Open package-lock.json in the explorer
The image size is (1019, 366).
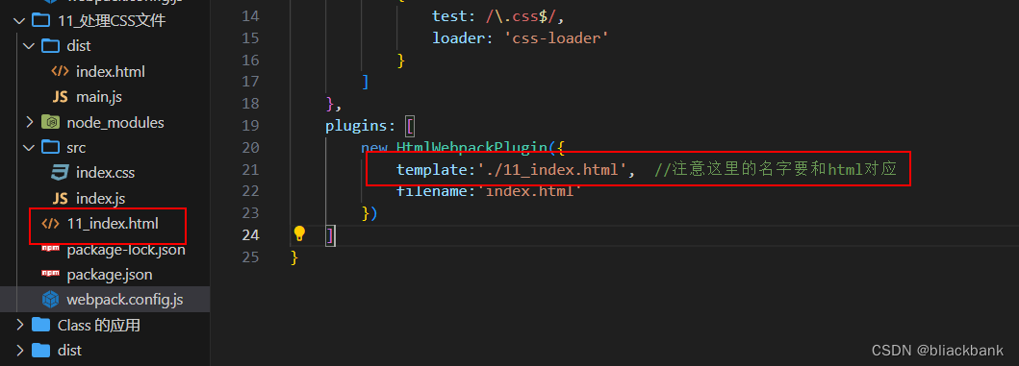[x=126, y=249]
